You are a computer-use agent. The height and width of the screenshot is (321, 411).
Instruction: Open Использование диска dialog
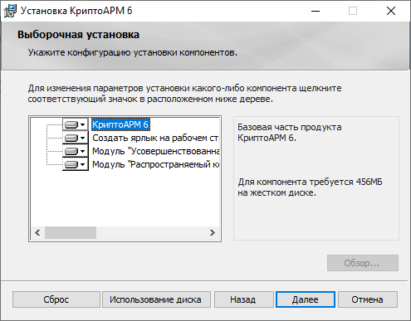pyautogui.click(x=156, y=299)
